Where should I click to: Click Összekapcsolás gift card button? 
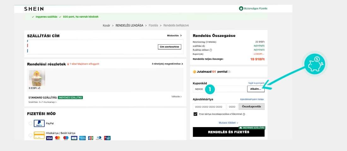click(251, 106)
